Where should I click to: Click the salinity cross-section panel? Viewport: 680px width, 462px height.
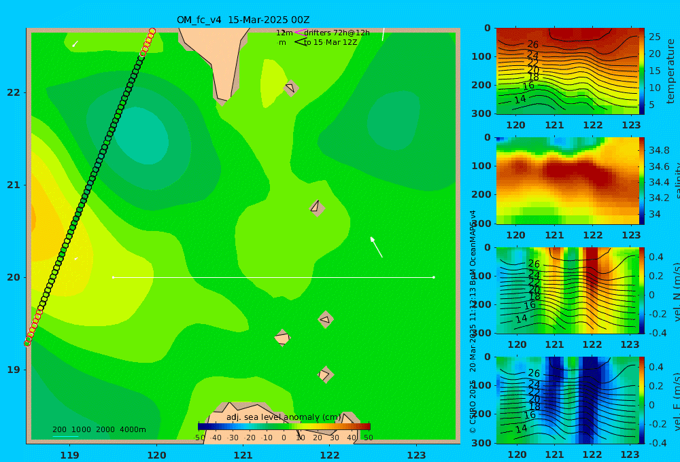click(x=567, y=181)
